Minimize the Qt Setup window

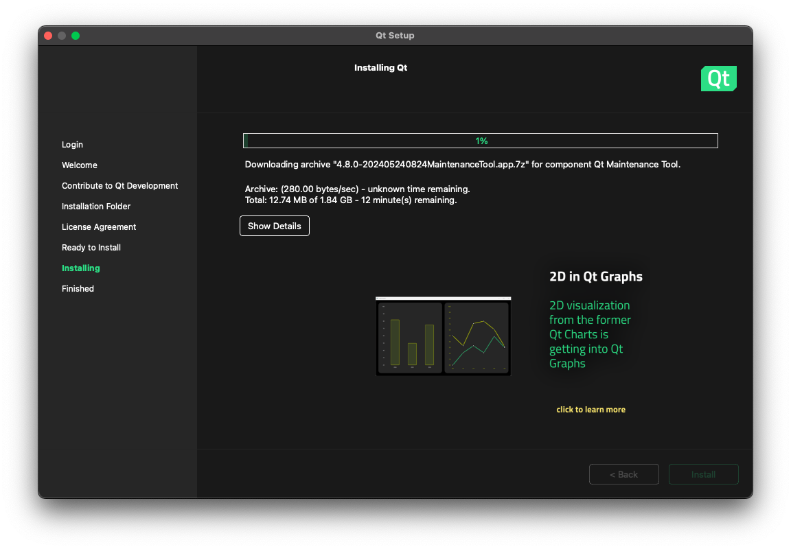pos(62,36)
